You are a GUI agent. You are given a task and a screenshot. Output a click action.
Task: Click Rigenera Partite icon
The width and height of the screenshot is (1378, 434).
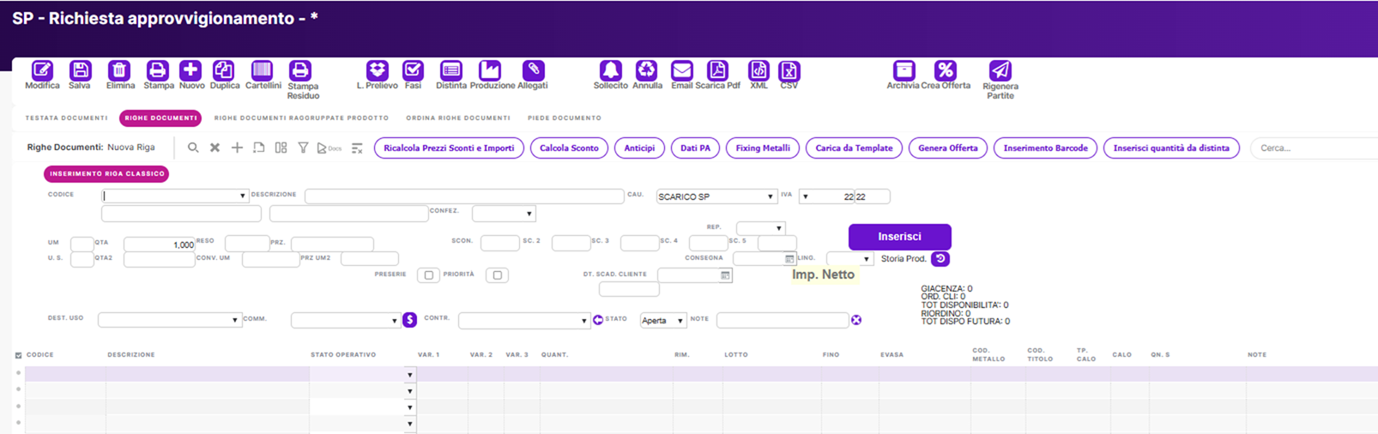(x=1000, y=71)
